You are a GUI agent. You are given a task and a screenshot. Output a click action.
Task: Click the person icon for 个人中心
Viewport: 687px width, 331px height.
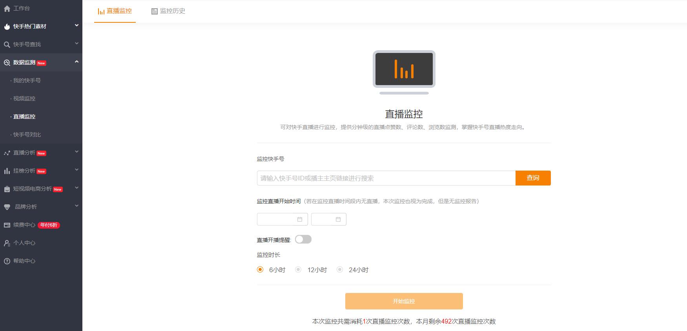click(7, 243)
